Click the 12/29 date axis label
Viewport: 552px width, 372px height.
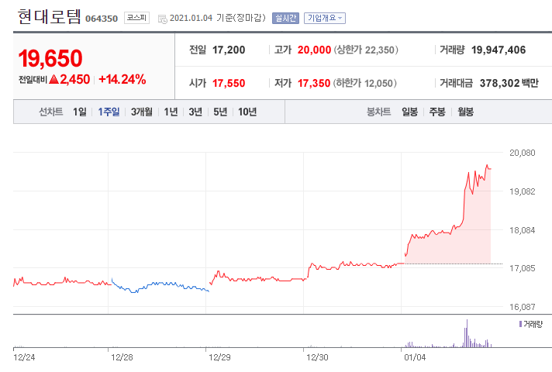(219, 357)
